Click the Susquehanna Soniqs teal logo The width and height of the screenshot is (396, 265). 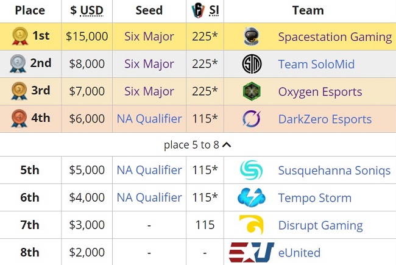[x=251, y=170]
